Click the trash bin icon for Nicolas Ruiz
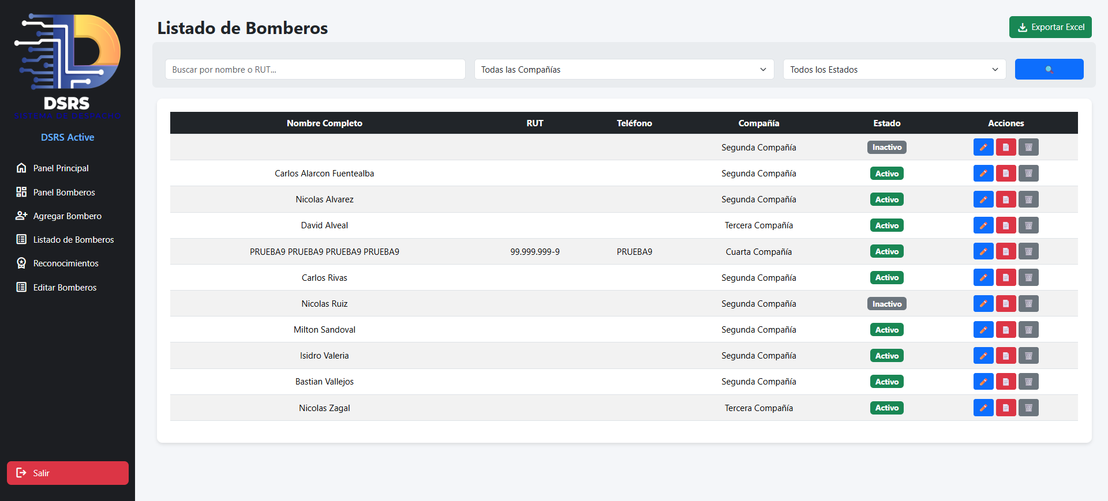The width and height of the screenshot is (1108, 501). (x=1028, y=304)
